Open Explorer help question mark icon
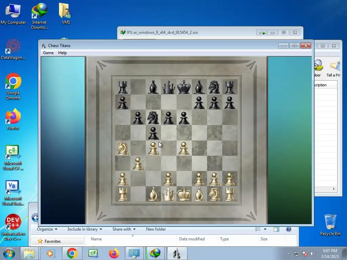This screenshot has width=347, height=260. 289,229
